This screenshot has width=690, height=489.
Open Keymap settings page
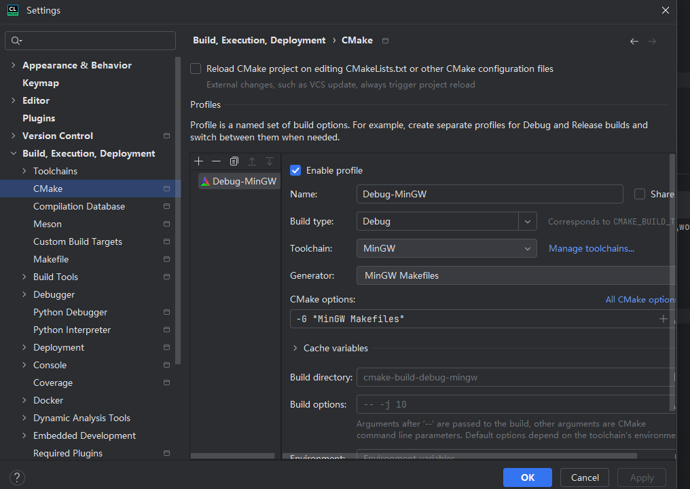point(41,83)
